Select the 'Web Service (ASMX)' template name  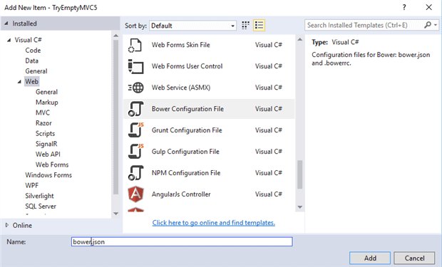click(181, 88)
